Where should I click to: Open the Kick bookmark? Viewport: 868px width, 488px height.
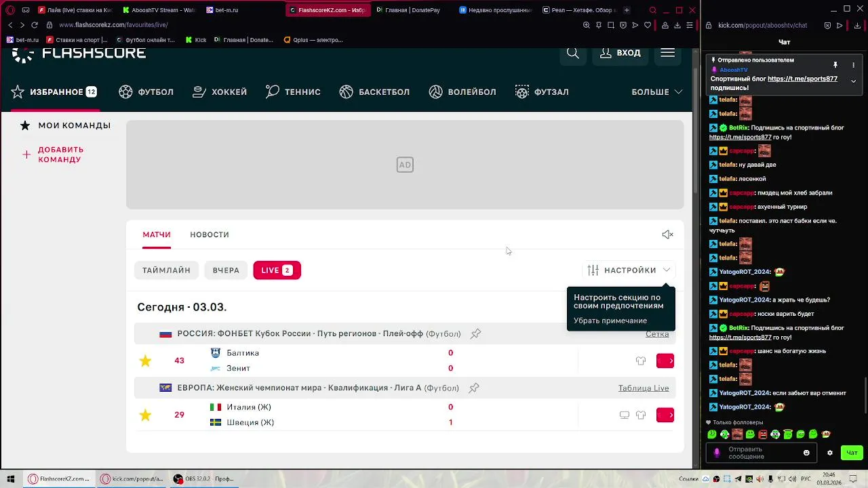(x=196, y=40)
